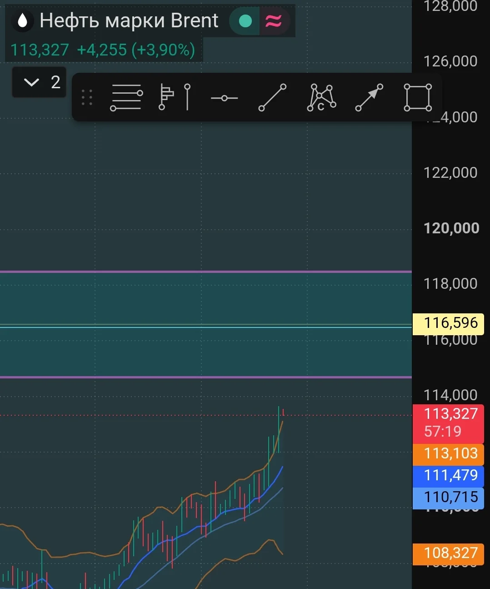Tap the 126,000 price scale label

450,61
